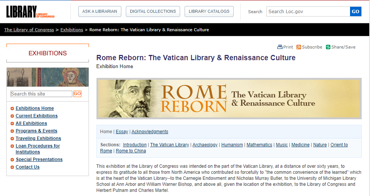Open the Acknowledgments link

(x=150, y=132)
